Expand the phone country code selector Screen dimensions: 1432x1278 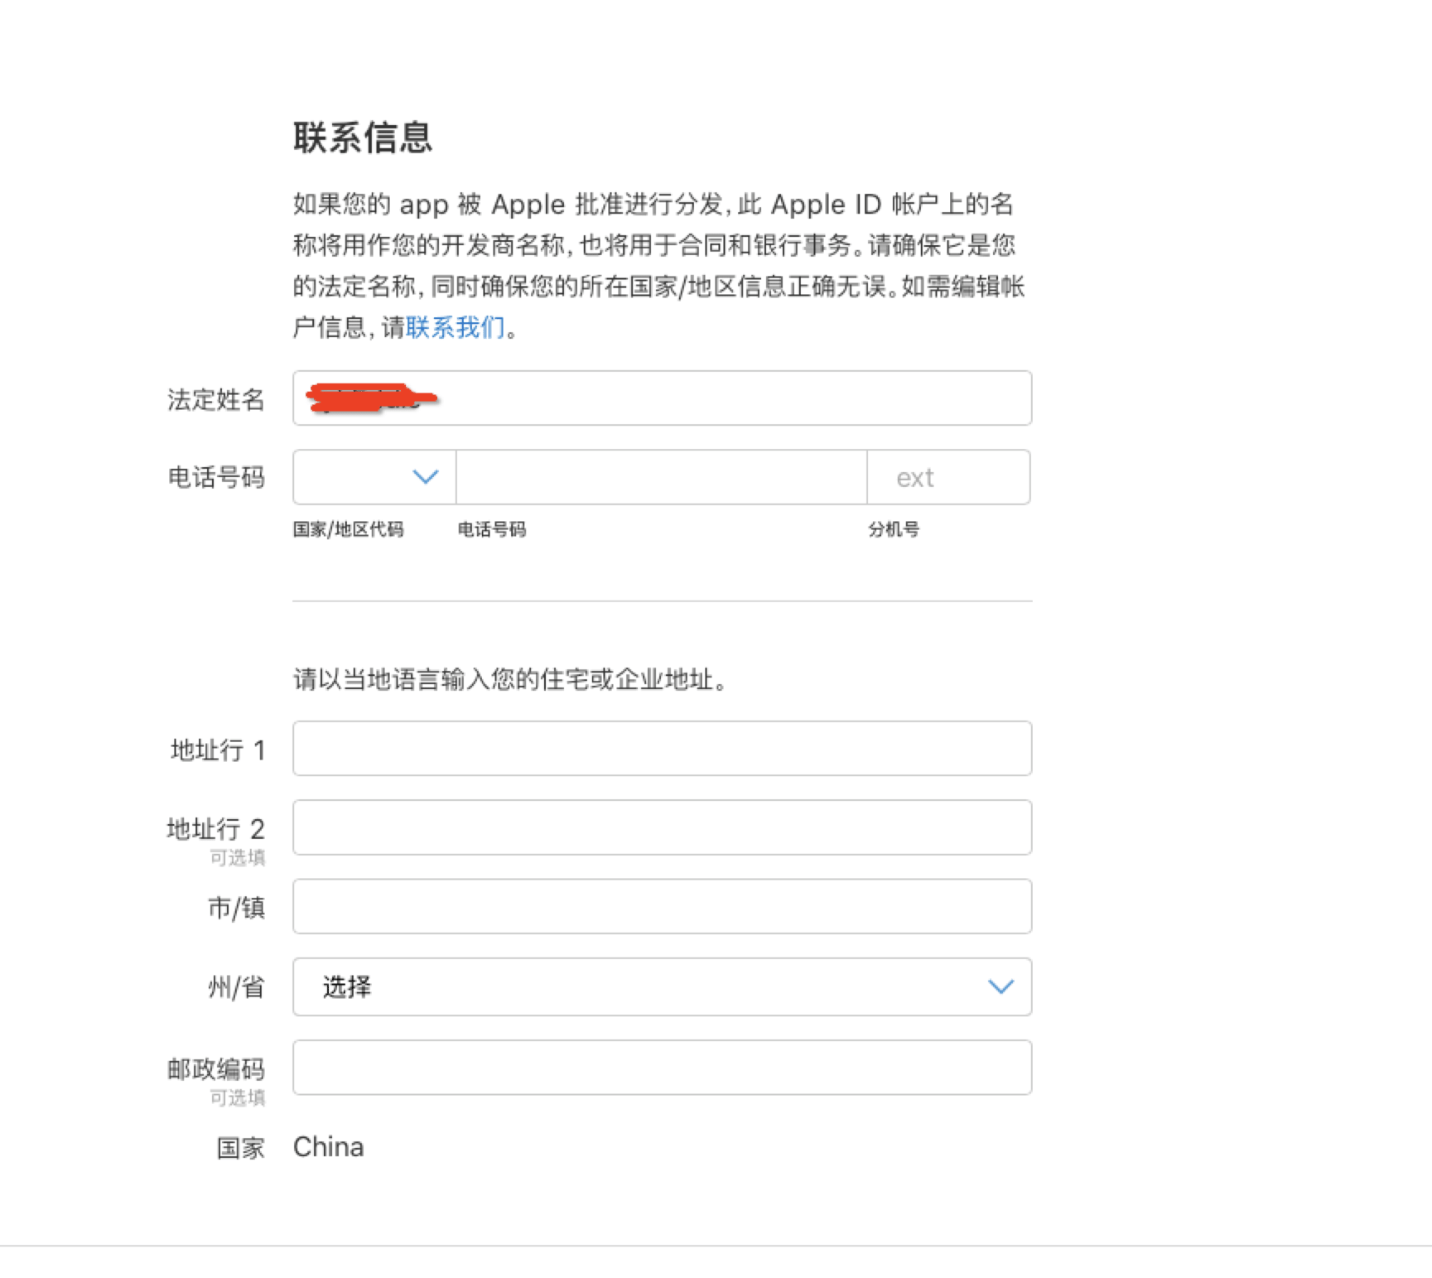tap(373, 477)
